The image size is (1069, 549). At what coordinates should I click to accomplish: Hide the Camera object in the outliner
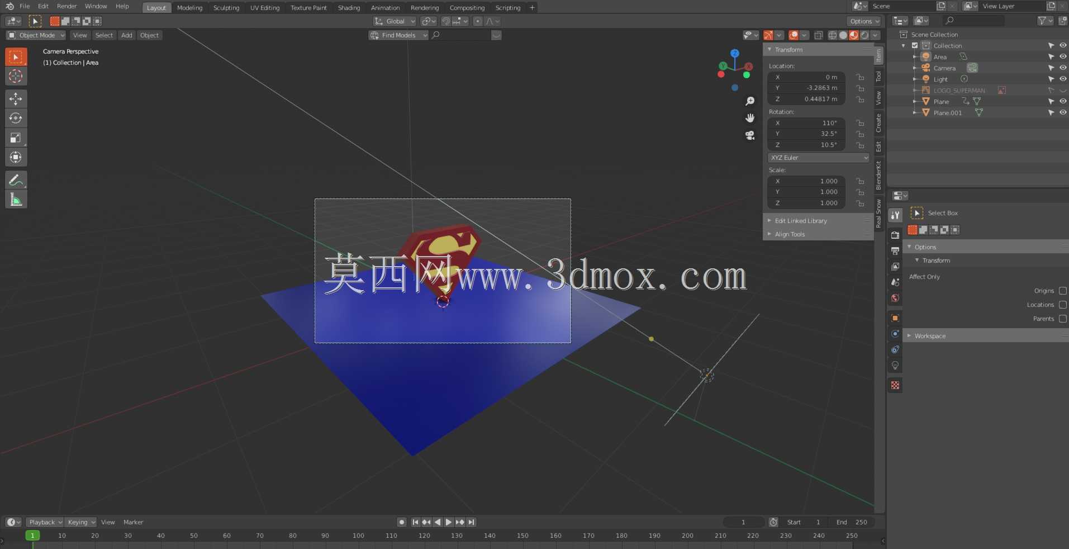coord(1063,68)
